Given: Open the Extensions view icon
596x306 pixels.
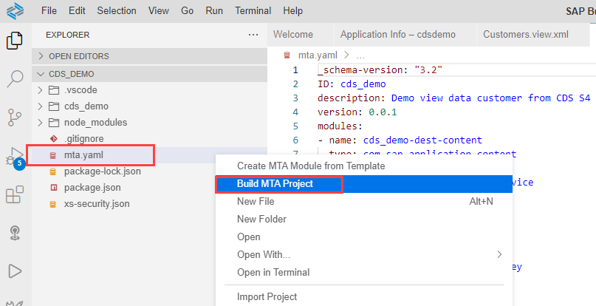Looking at the screenshot, I should click(15, 195).
